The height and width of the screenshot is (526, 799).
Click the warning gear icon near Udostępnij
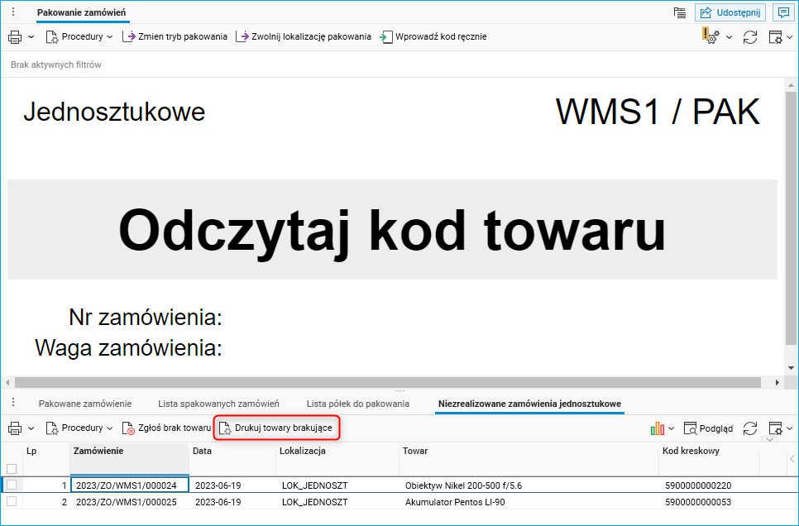click(x=710, y=36)
